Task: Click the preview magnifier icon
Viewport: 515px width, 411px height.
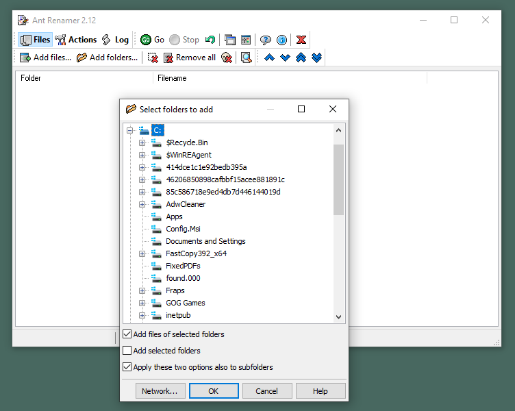Action: pyautogui.click(x=246, y=58)
